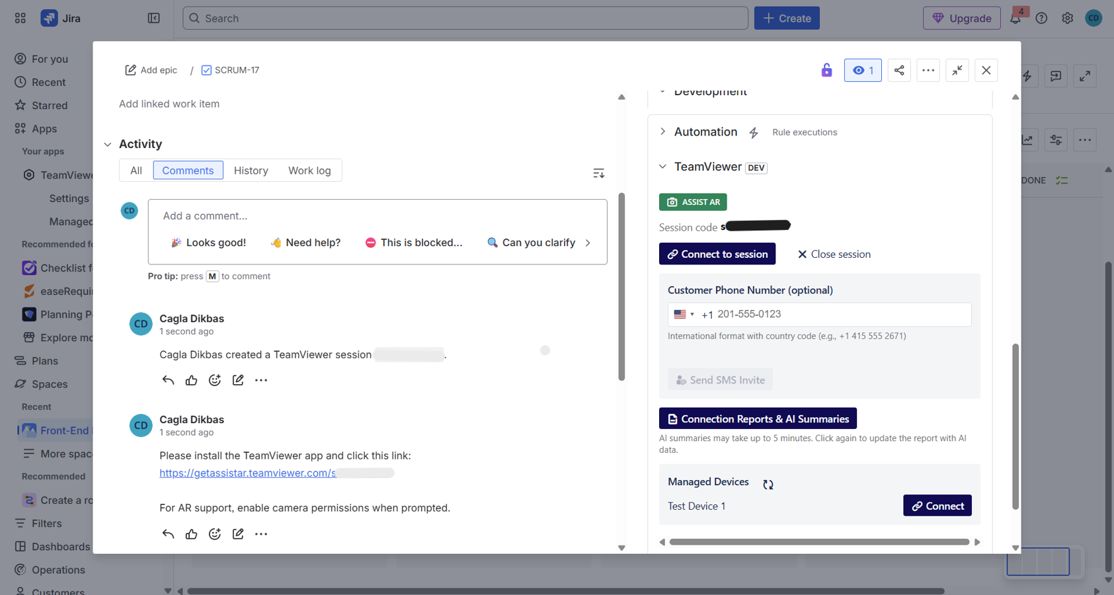Exit full-screen view of the issue
This screenshot has height=595, width=1114.
pos(957,70)
